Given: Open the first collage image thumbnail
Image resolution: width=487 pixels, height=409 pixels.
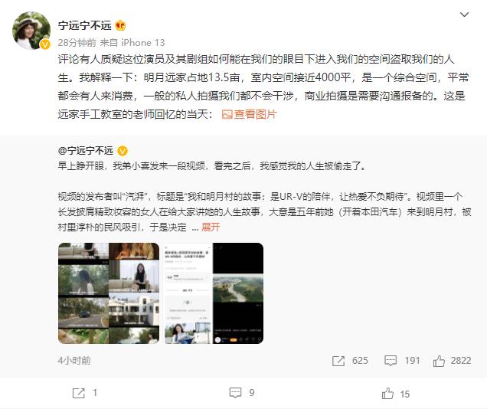Looking at the screenshot, I should pos(109,293).
